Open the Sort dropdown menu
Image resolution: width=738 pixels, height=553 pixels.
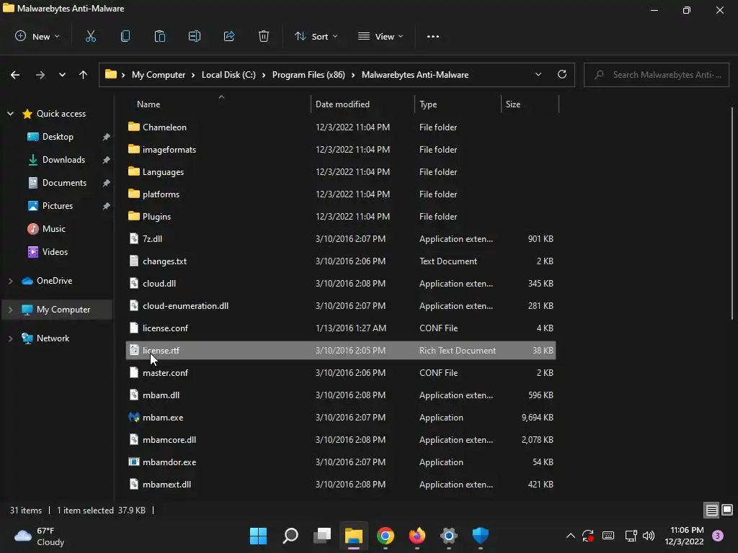pos(316,36)
